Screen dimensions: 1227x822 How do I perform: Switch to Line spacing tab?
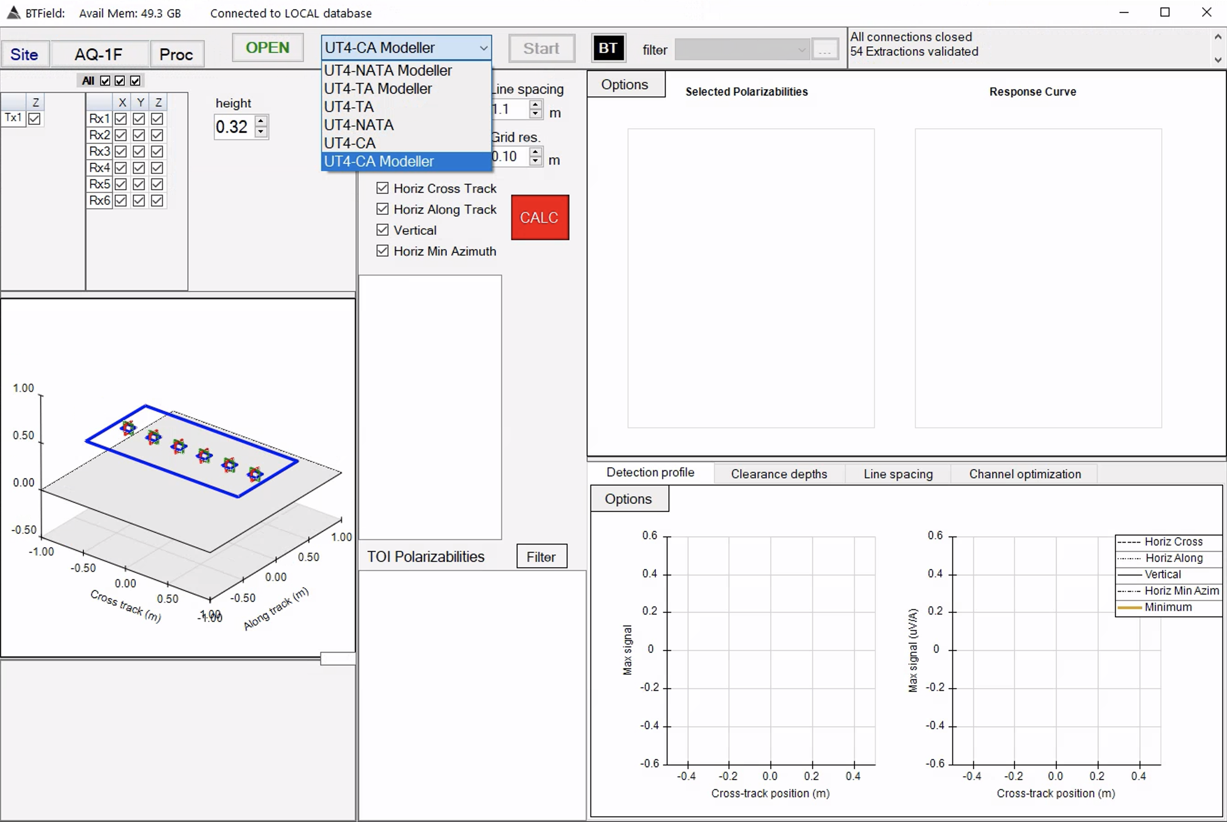(898, 474)
